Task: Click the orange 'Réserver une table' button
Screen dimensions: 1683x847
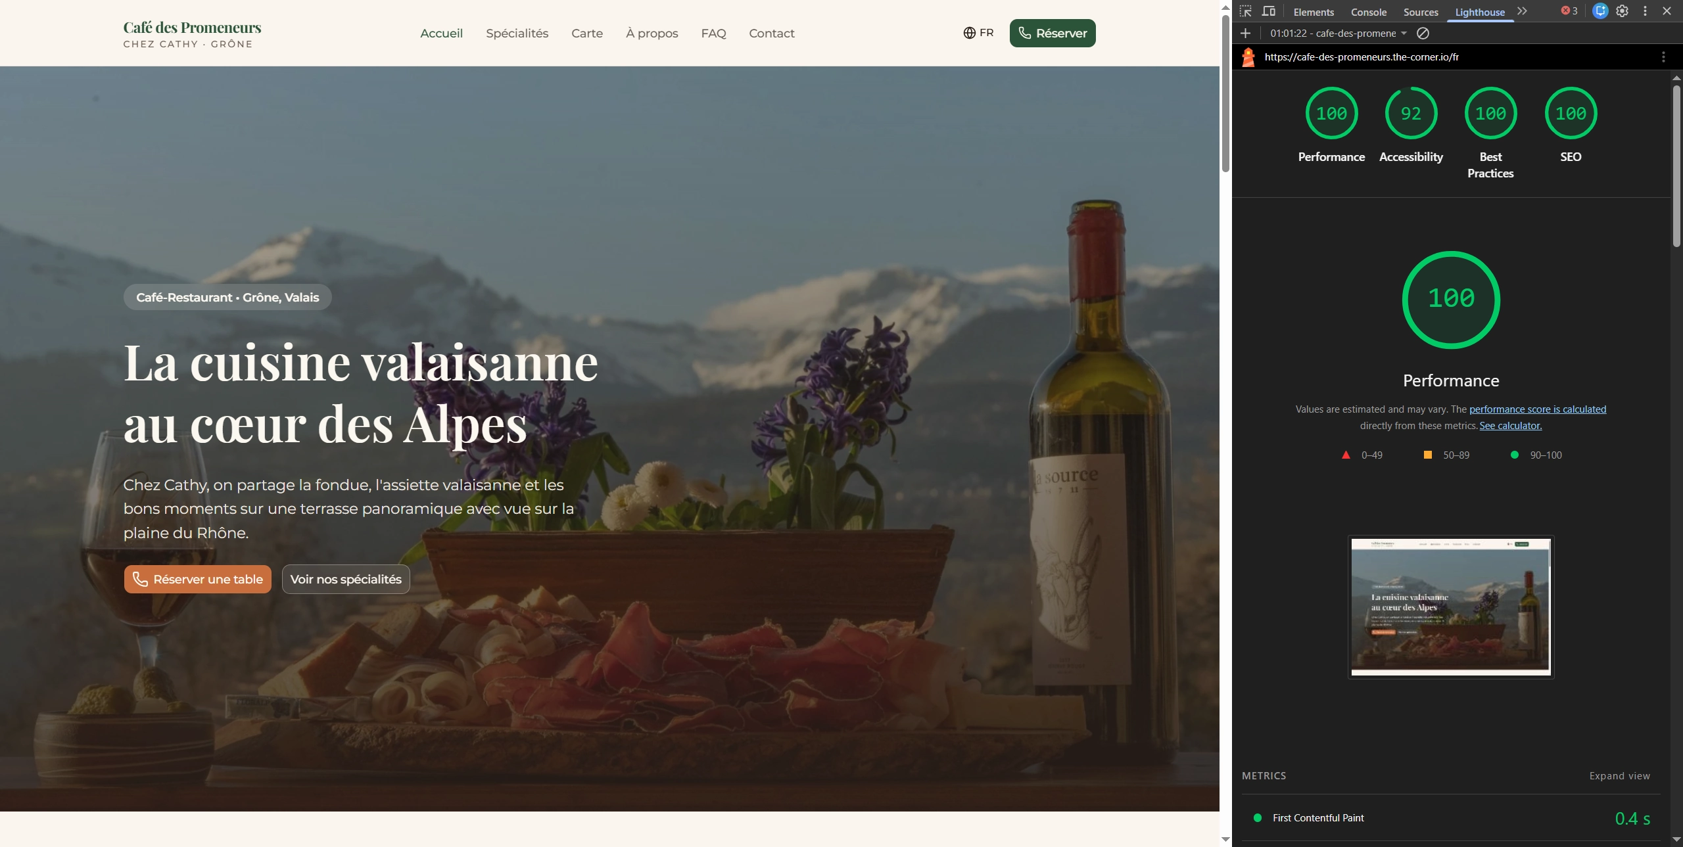Action: click(x=198, y=579)
